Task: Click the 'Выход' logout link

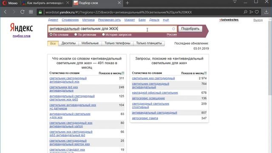Action: click(x=258, y=20)
